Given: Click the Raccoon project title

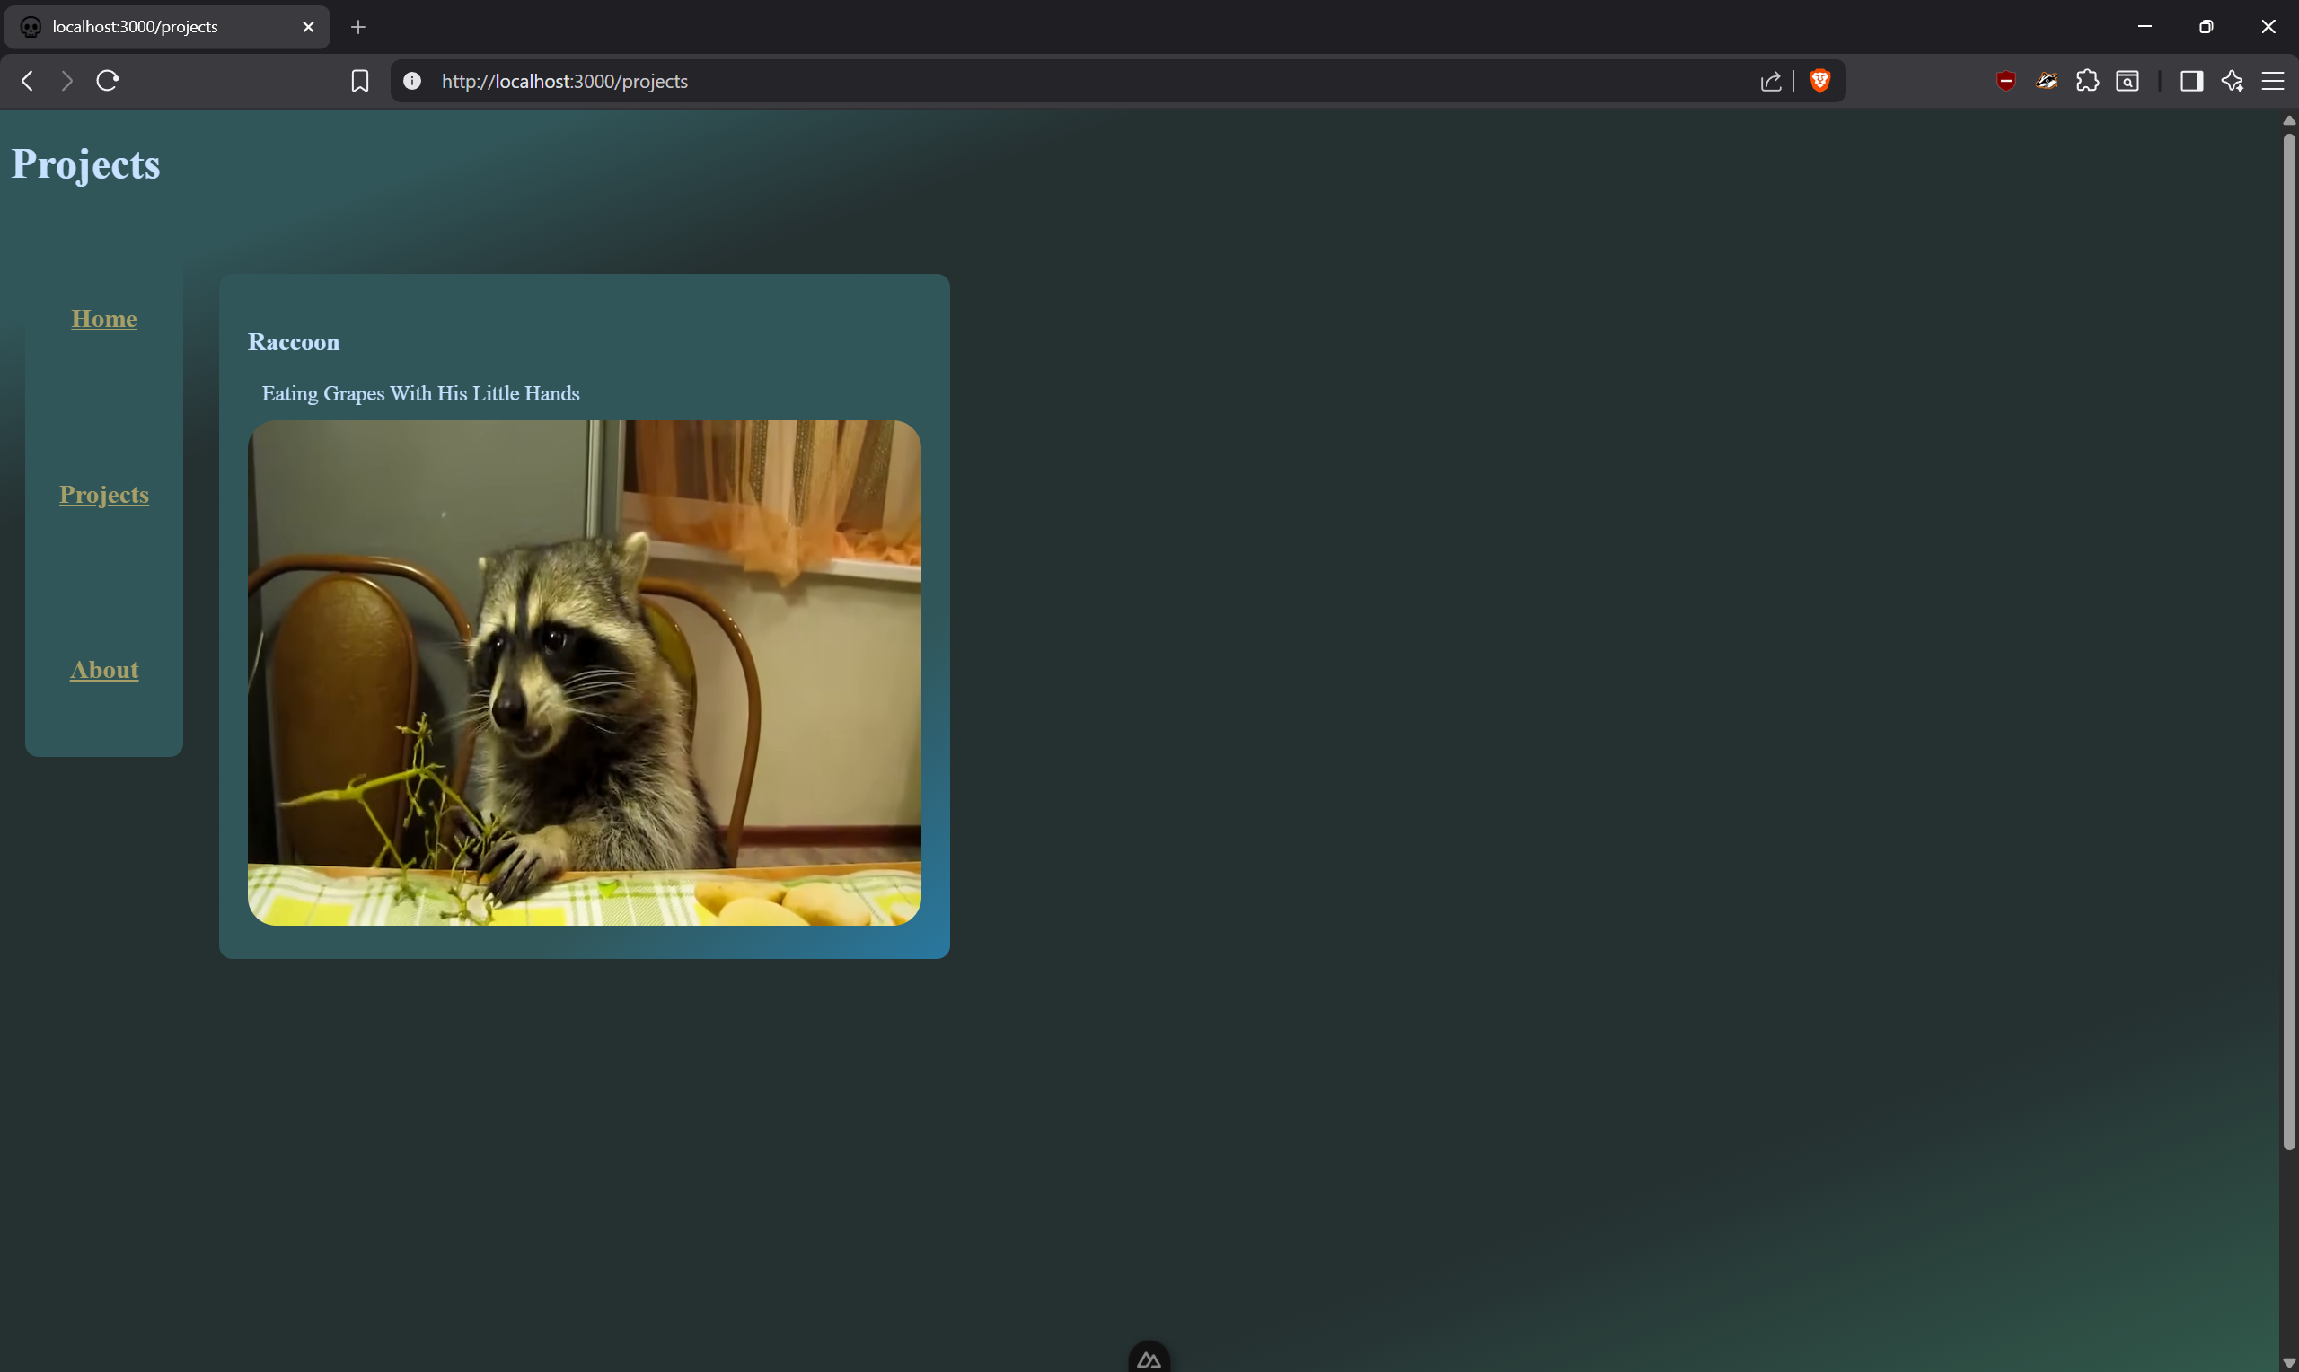Looking at the screenshot, I should 294,342.
